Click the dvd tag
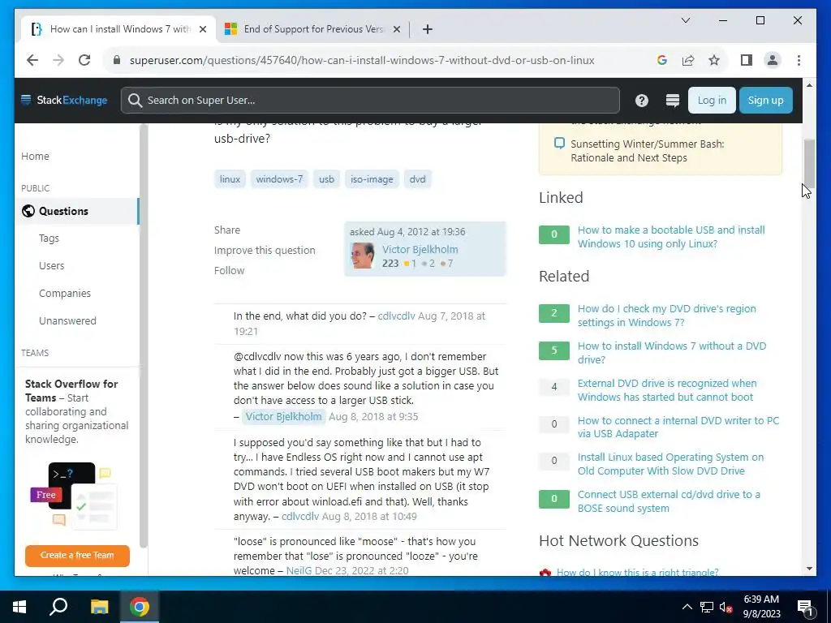 tap(418, 179)
